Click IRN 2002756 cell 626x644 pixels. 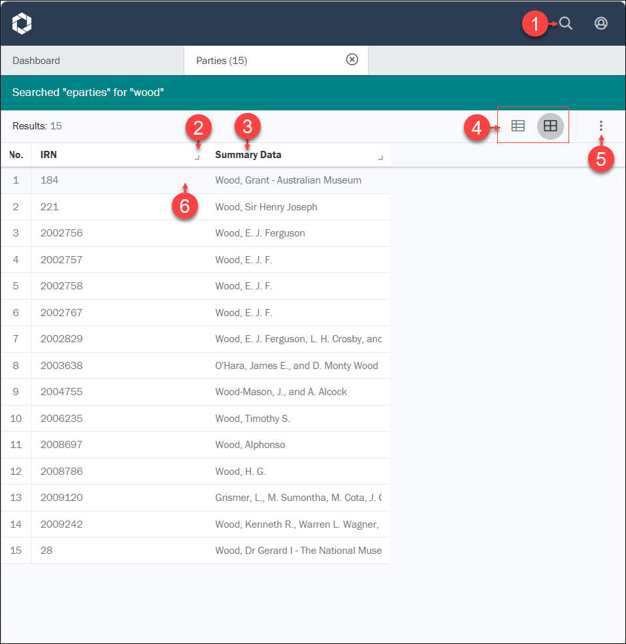point(61,233)
